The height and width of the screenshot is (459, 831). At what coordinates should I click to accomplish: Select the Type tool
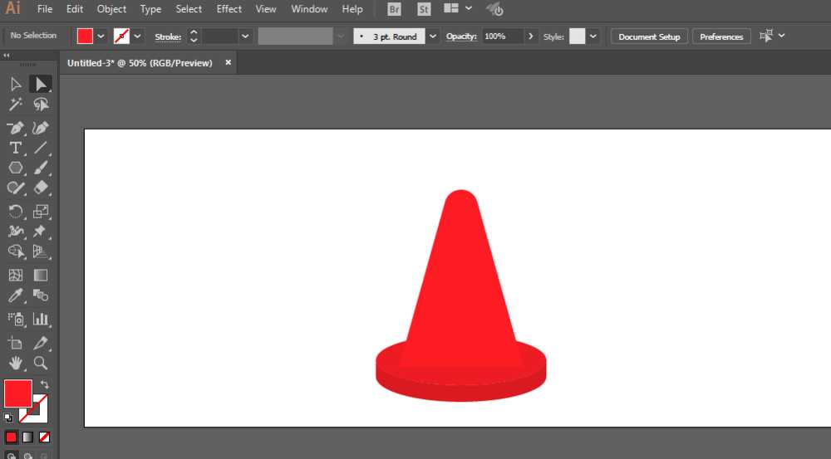click(x=15, y=148)
